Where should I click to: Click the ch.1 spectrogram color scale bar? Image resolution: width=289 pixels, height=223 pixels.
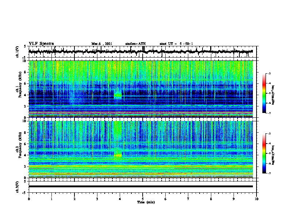[x=264, y=93]
